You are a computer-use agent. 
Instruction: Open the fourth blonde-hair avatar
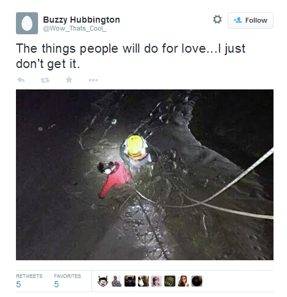coord(143,281)
